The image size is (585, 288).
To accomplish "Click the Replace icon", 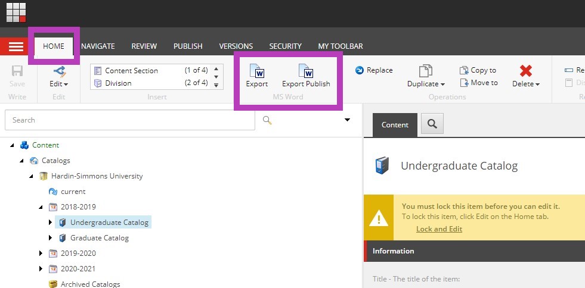I will tap(360, 70).
